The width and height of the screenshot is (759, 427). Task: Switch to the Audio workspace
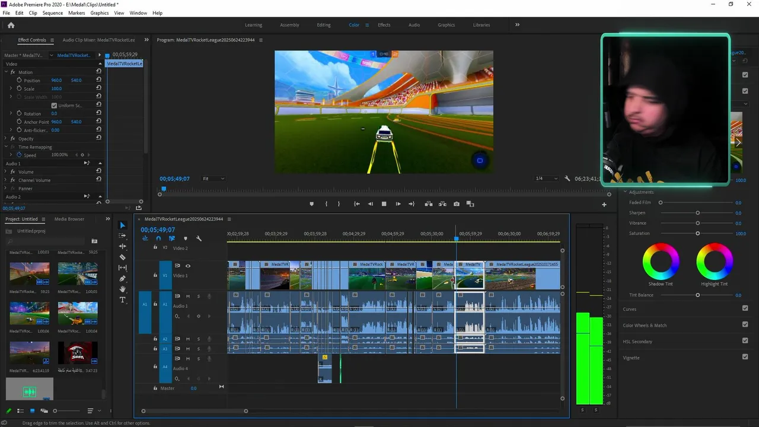414,25
